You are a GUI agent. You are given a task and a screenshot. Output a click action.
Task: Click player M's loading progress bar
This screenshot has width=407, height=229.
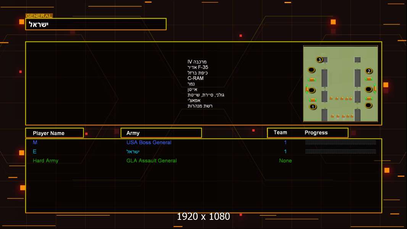(x=341, y=142)
